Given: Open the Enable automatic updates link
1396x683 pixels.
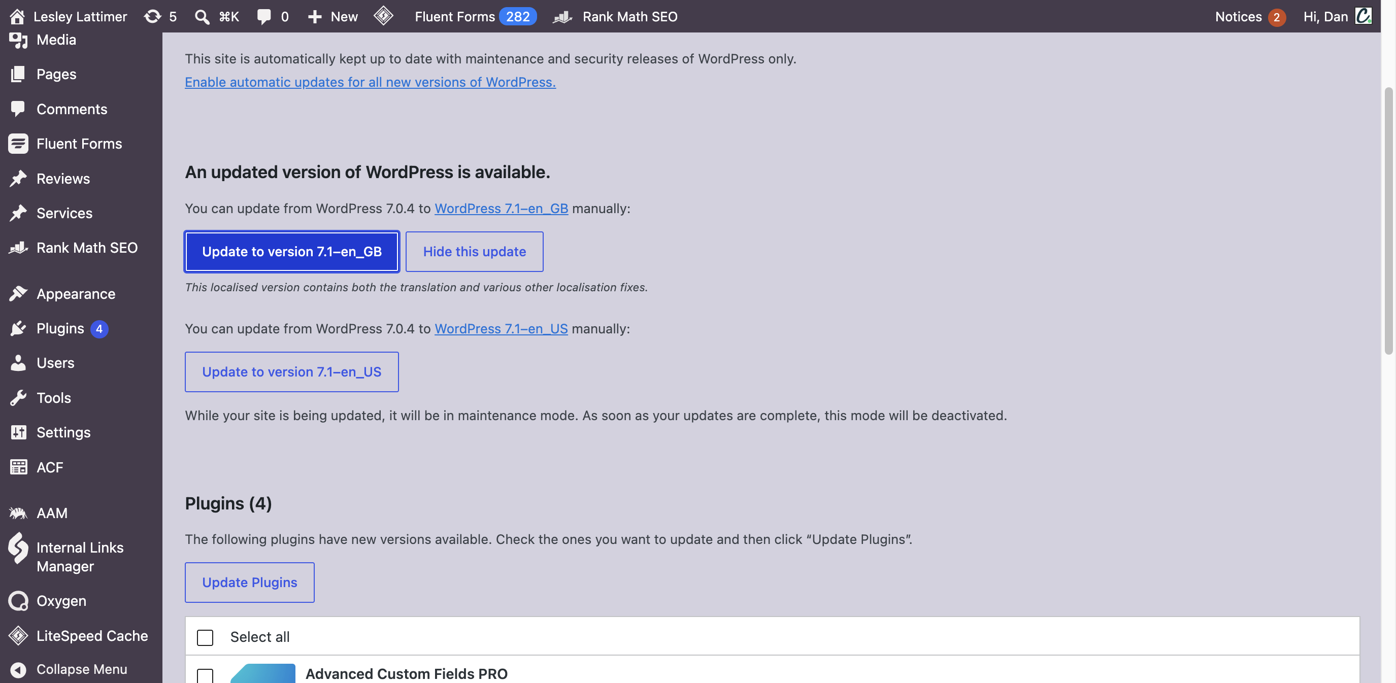Looking at the screenshot, I should coord(370,82).
